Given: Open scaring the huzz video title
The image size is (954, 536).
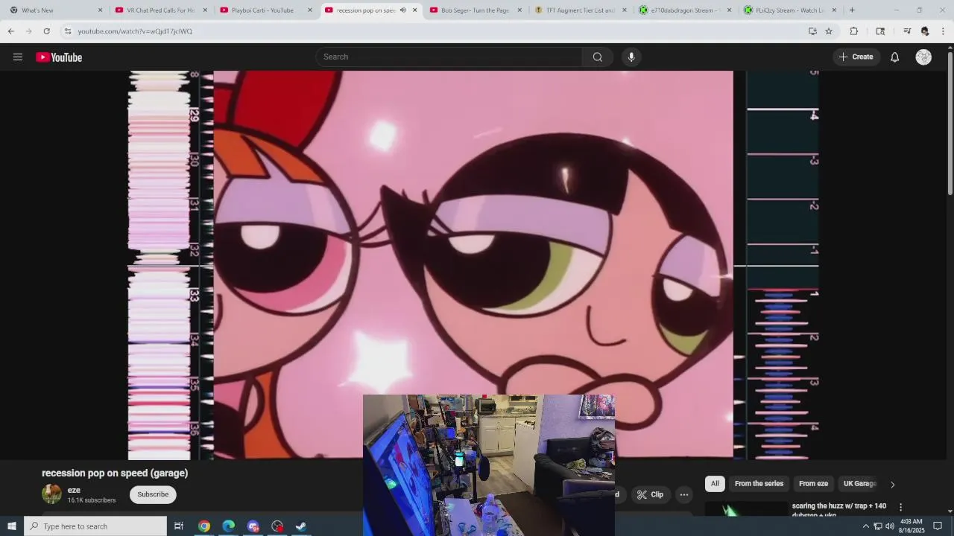Looking at the screenshot, I should [839, 510].
